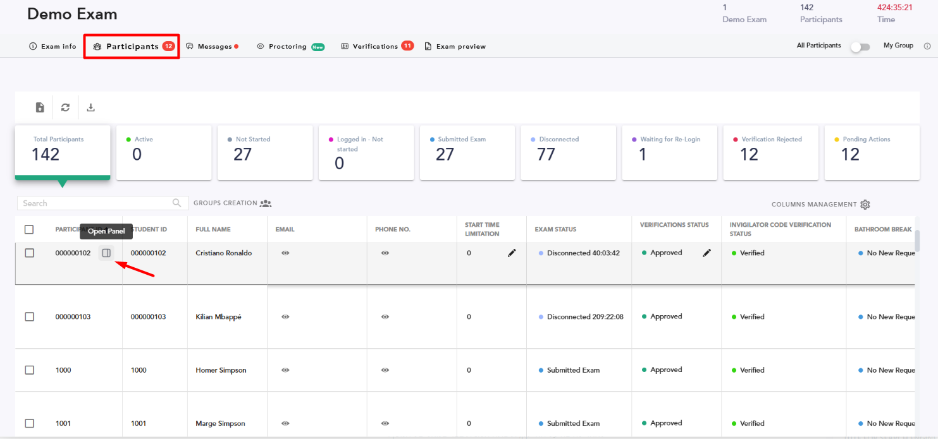938x439 pixels.
Task: Refresh the participants list
Action: [65, 107]
